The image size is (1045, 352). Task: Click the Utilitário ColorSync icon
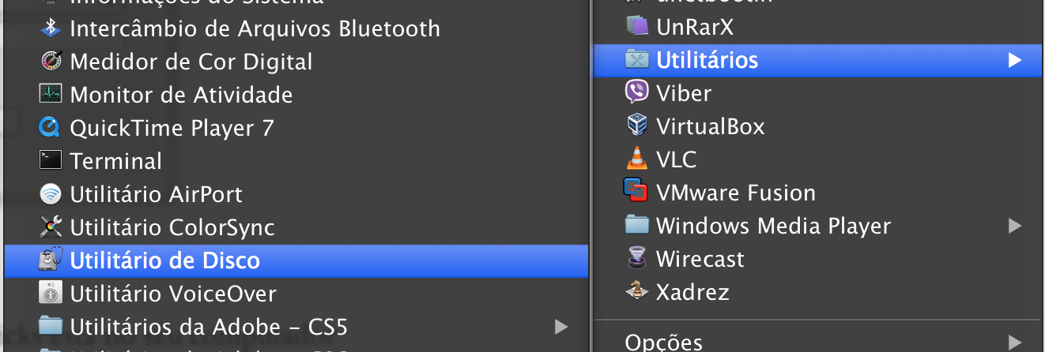[x=51, y=227]
